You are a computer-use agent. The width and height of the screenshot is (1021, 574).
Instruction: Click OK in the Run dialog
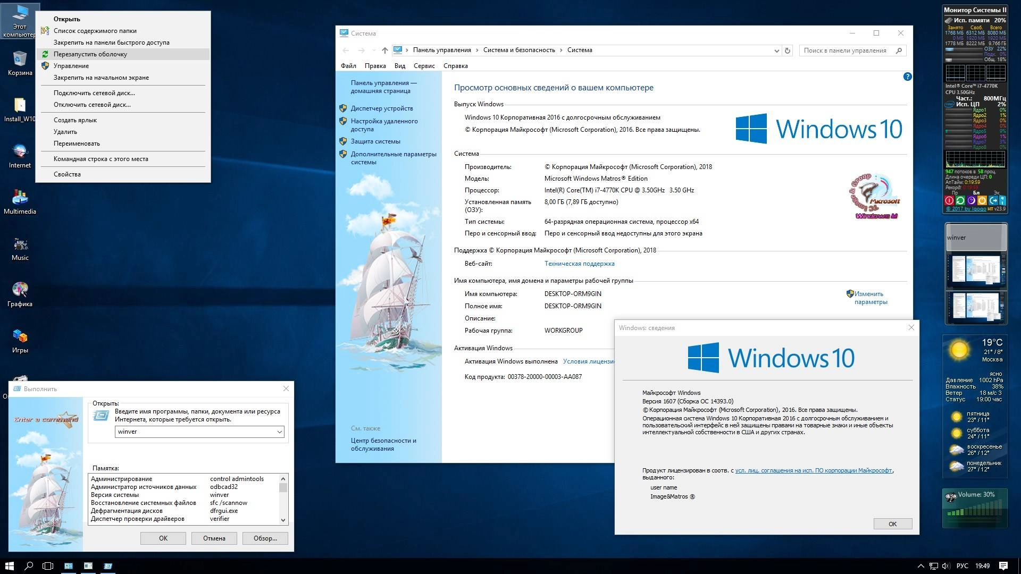coord(163,538)
